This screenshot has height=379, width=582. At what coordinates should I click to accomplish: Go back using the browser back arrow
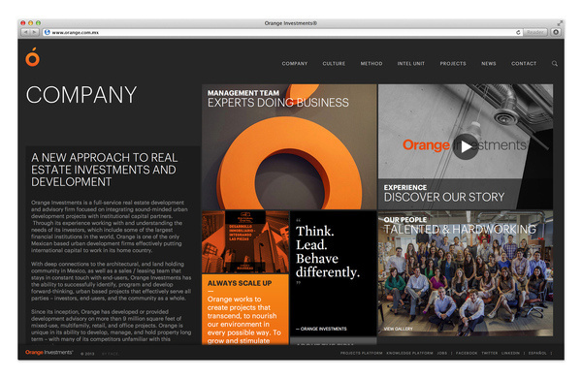coord(25,32)
